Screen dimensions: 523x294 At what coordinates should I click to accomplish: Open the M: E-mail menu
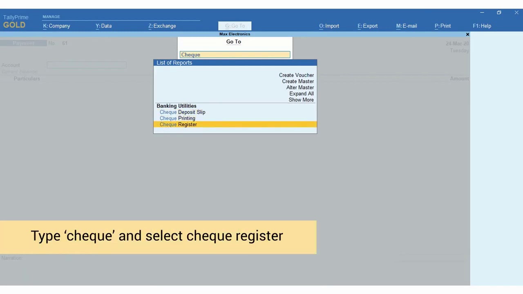pos(407,26)
